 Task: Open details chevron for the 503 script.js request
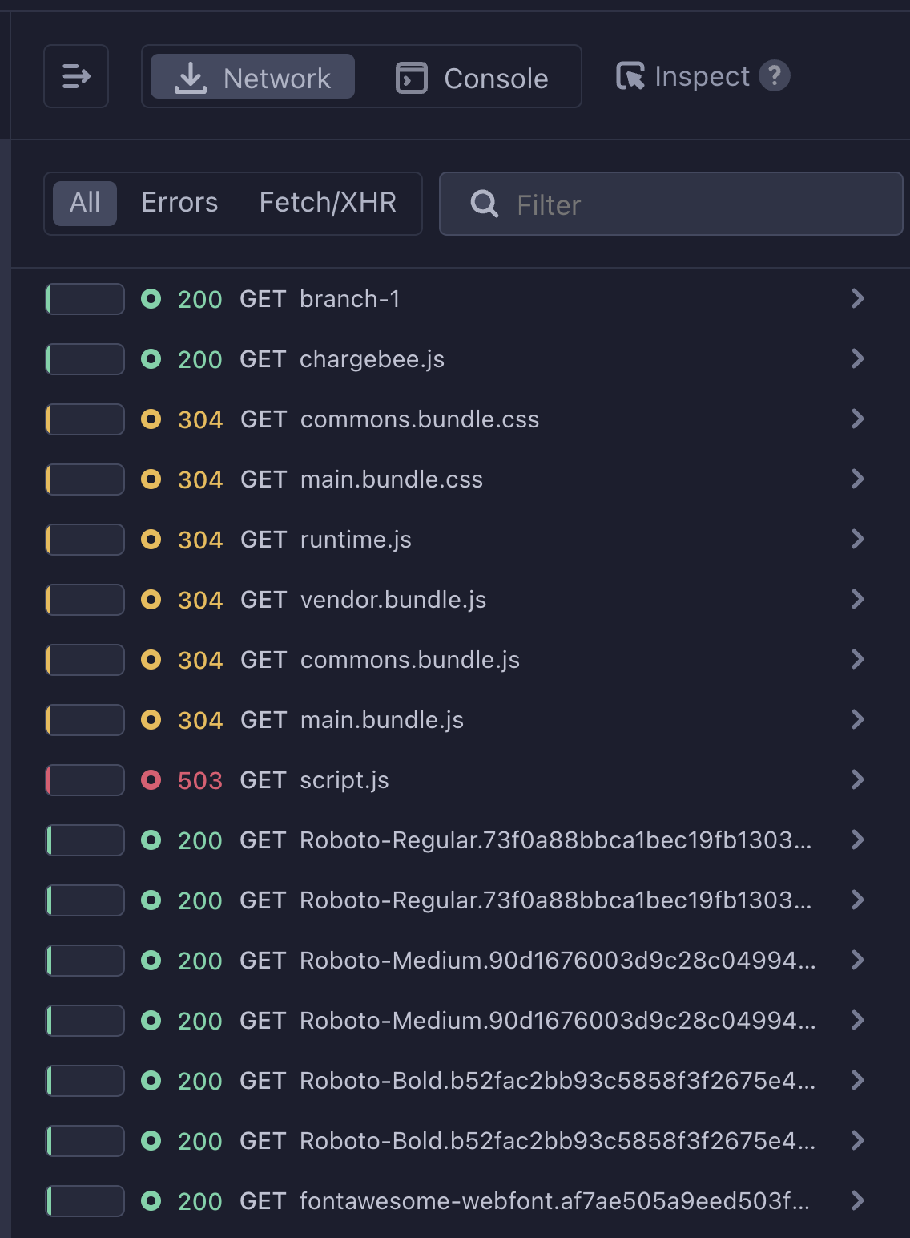858,779
